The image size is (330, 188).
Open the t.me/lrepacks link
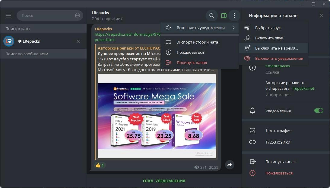[x=278, y=66]
